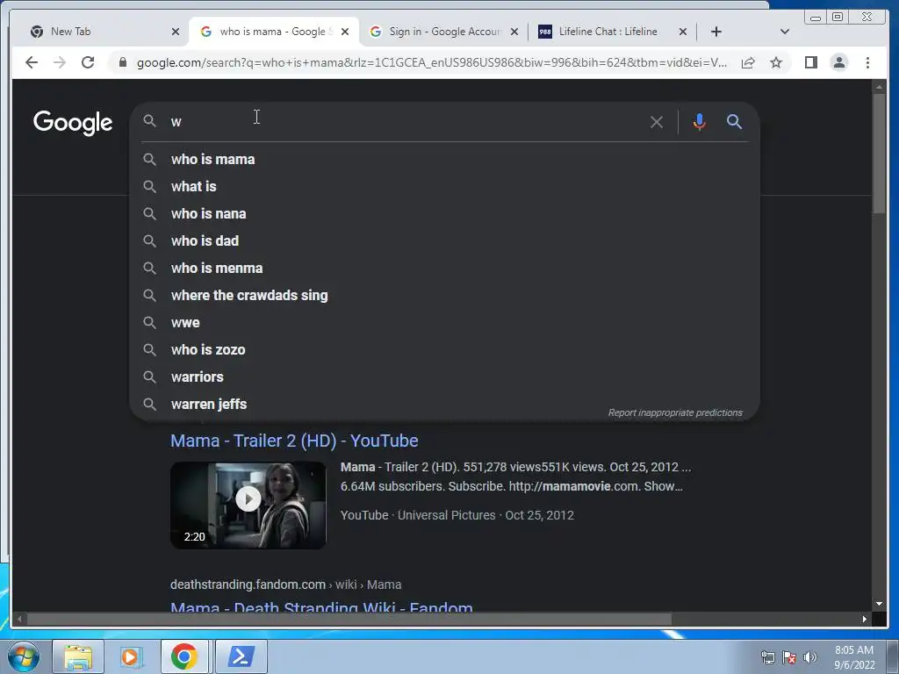899x674 pixels.
Task: Click the scroll up arrow
Action: [x=879, y=87]
